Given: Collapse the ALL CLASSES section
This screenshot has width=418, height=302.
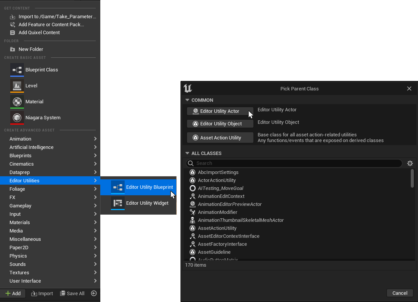Looking at the screenshot, I should (187, 153).
